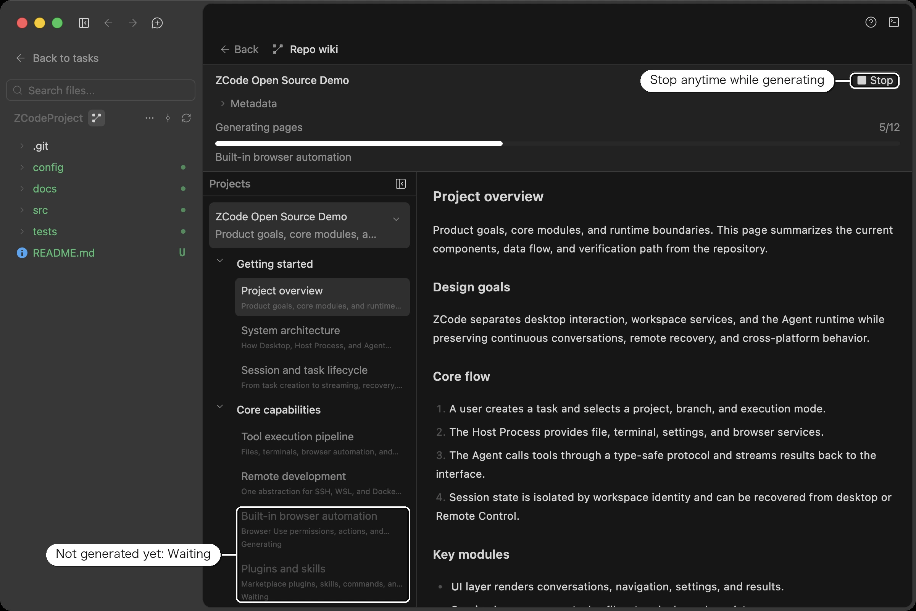Click ZCode Open Source Demo title at top
The height and width of the screenshot is (611, 916).
282,80
